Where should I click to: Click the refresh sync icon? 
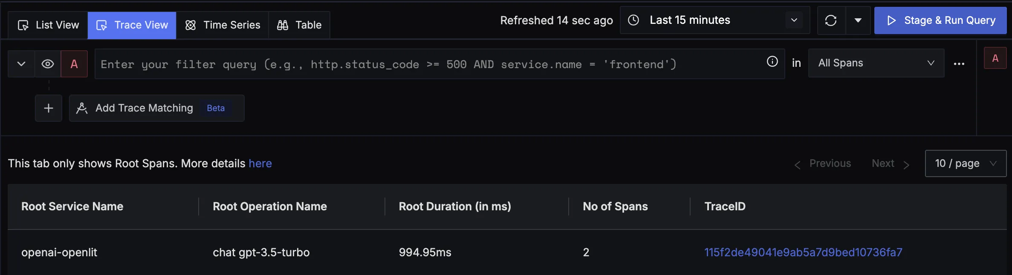point(831,20)
